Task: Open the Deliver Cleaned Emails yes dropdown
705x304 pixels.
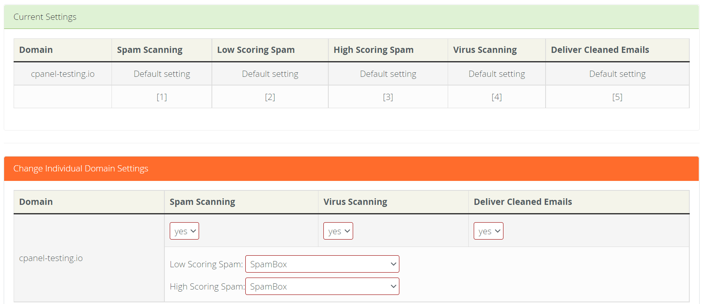Action: pos(488,231)
